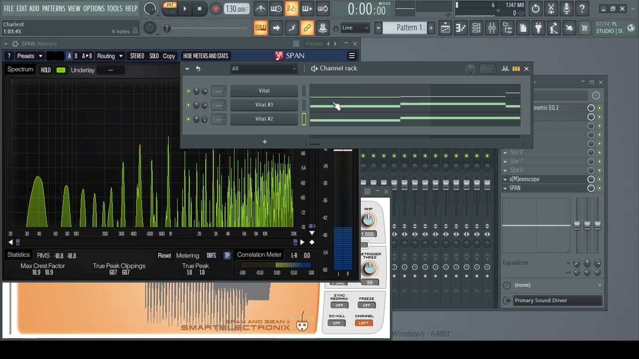Toggle overdub icon in transport bar
The width and height of the screenshot is (639, 359).
coord(307,8)
